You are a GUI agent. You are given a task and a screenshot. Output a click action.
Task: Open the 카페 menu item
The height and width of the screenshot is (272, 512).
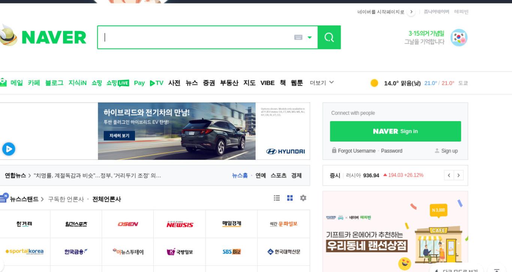[x=34, y=83]
